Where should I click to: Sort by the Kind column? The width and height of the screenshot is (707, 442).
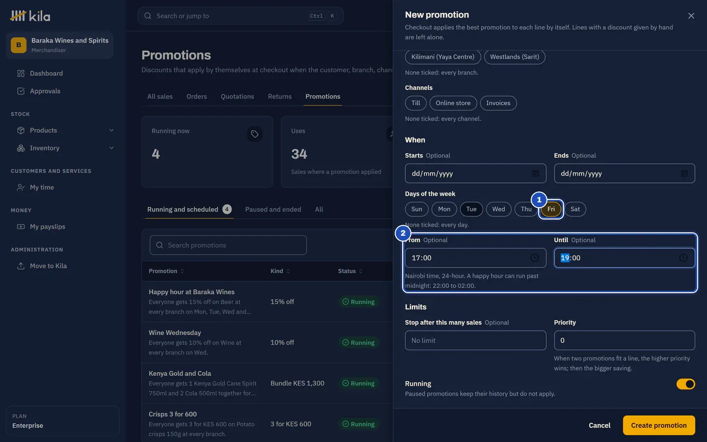click(280, 271)
